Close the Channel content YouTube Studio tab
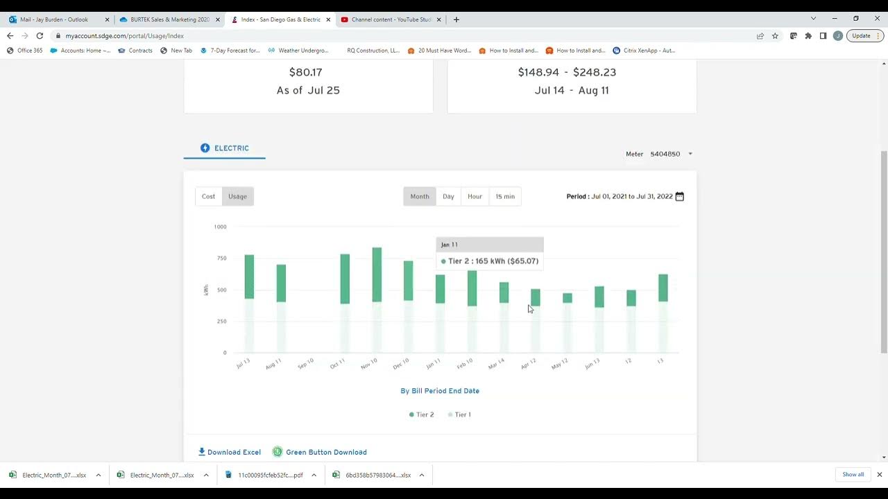 [x=438, y=19]
